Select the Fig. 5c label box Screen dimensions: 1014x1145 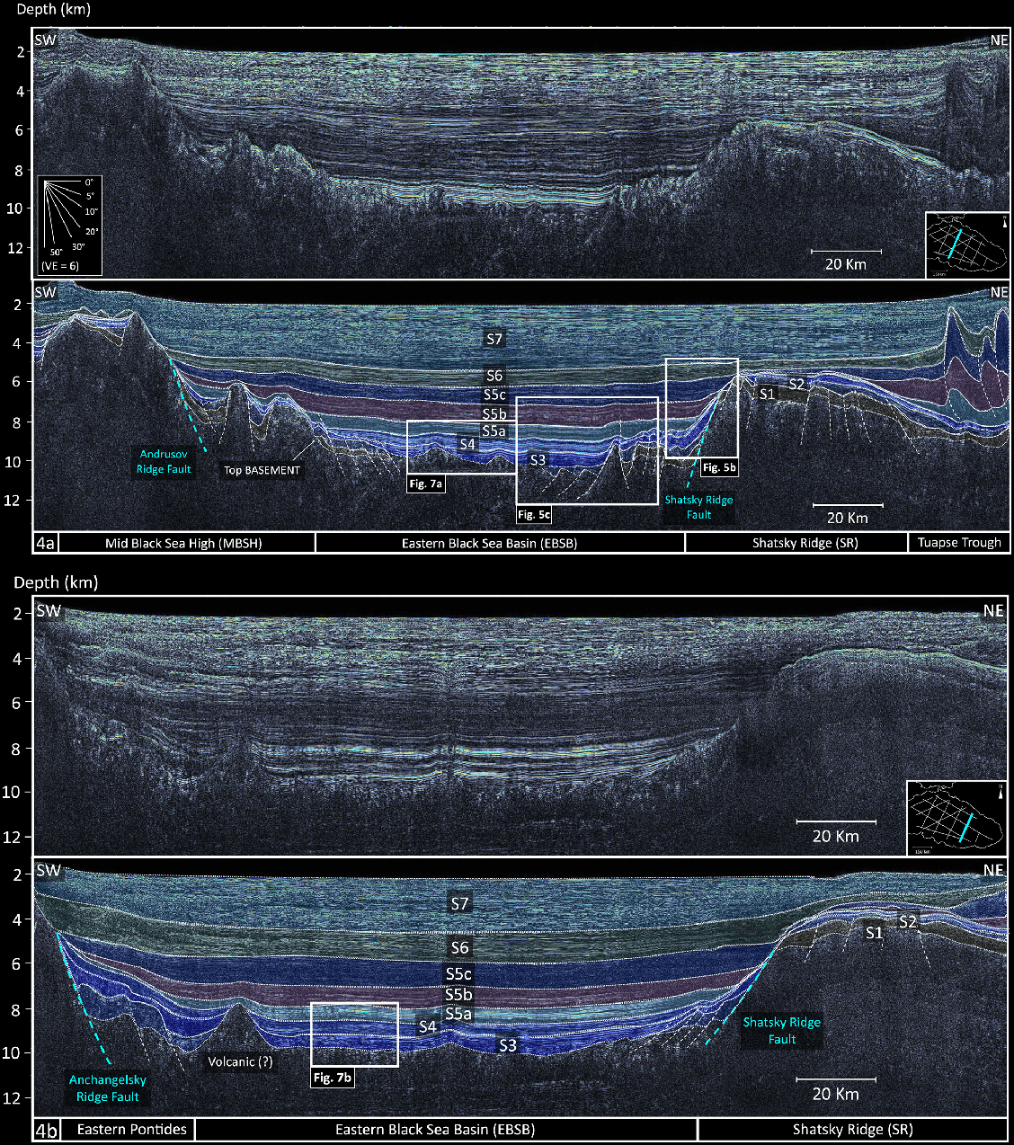534,515
